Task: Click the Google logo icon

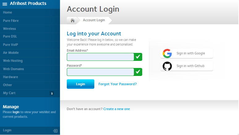Action: click(167, 54)
